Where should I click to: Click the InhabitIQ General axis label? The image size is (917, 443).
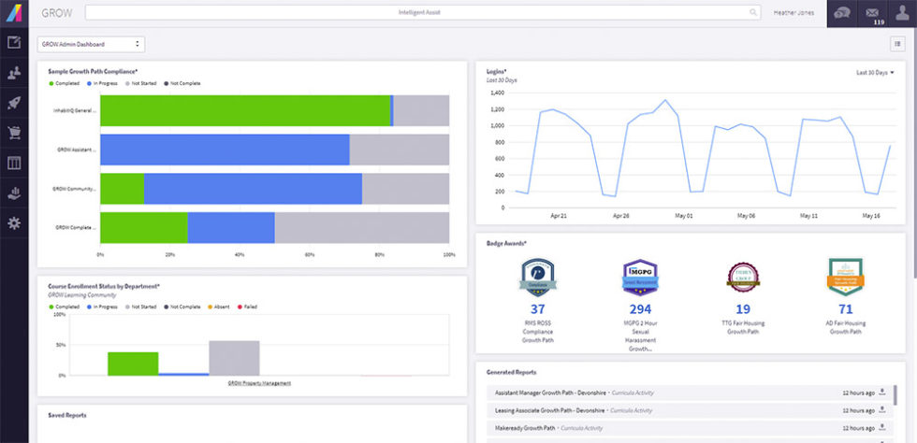tap(75, 110)
